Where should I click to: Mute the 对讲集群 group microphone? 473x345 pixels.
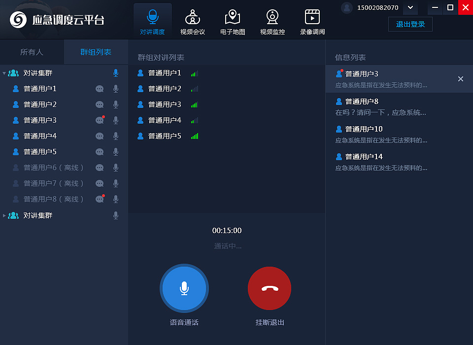point(115,72)
